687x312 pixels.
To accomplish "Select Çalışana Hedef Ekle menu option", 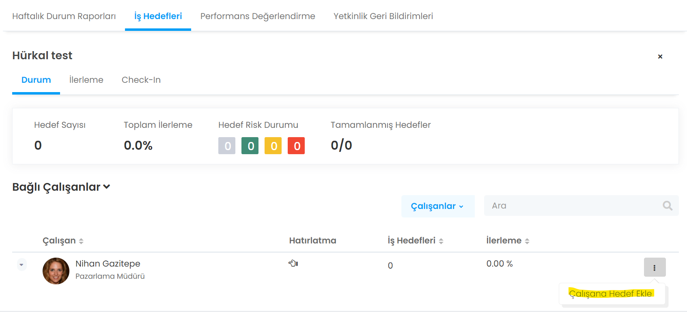I will (x=611, y=293).
